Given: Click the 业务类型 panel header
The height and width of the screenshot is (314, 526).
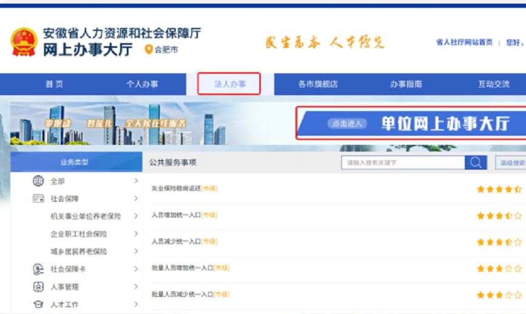Looking at the screenshot, I should coord(76,162).
